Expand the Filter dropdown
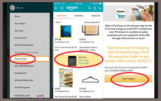The image size is (161, 101). click(59, 22)
